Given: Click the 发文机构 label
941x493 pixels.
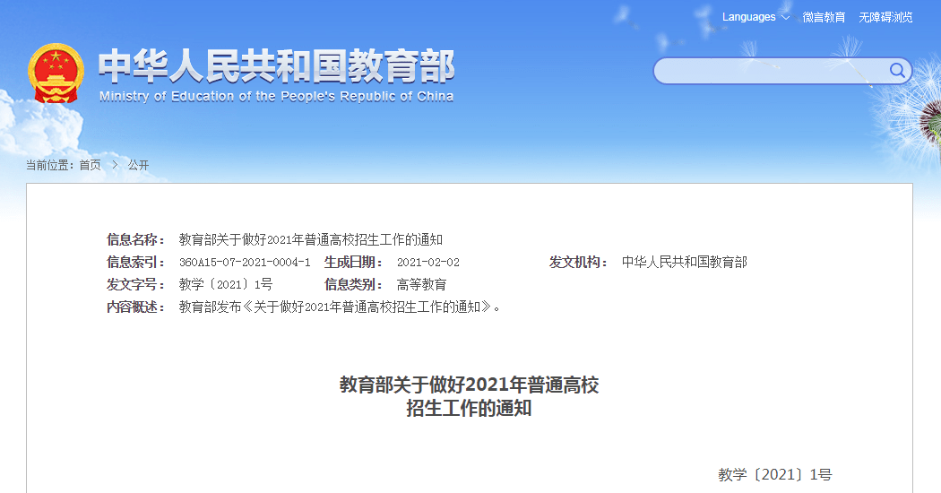Looking at the screenshot, I should coord(579,262).
